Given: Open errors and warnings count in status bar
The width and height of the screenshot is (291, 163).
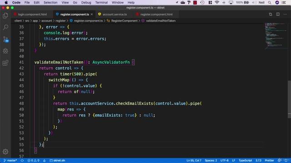Looking at the screenshot, I should (33, 160).
